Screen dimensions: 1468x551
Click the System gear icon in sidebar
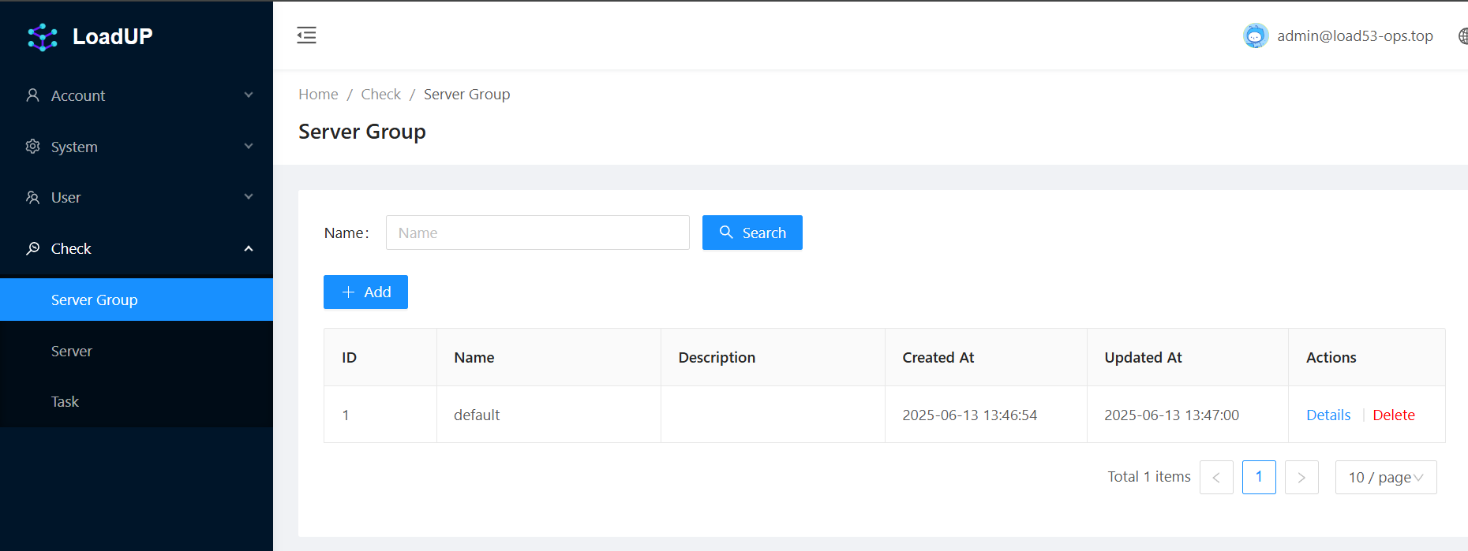coord(32,147)
